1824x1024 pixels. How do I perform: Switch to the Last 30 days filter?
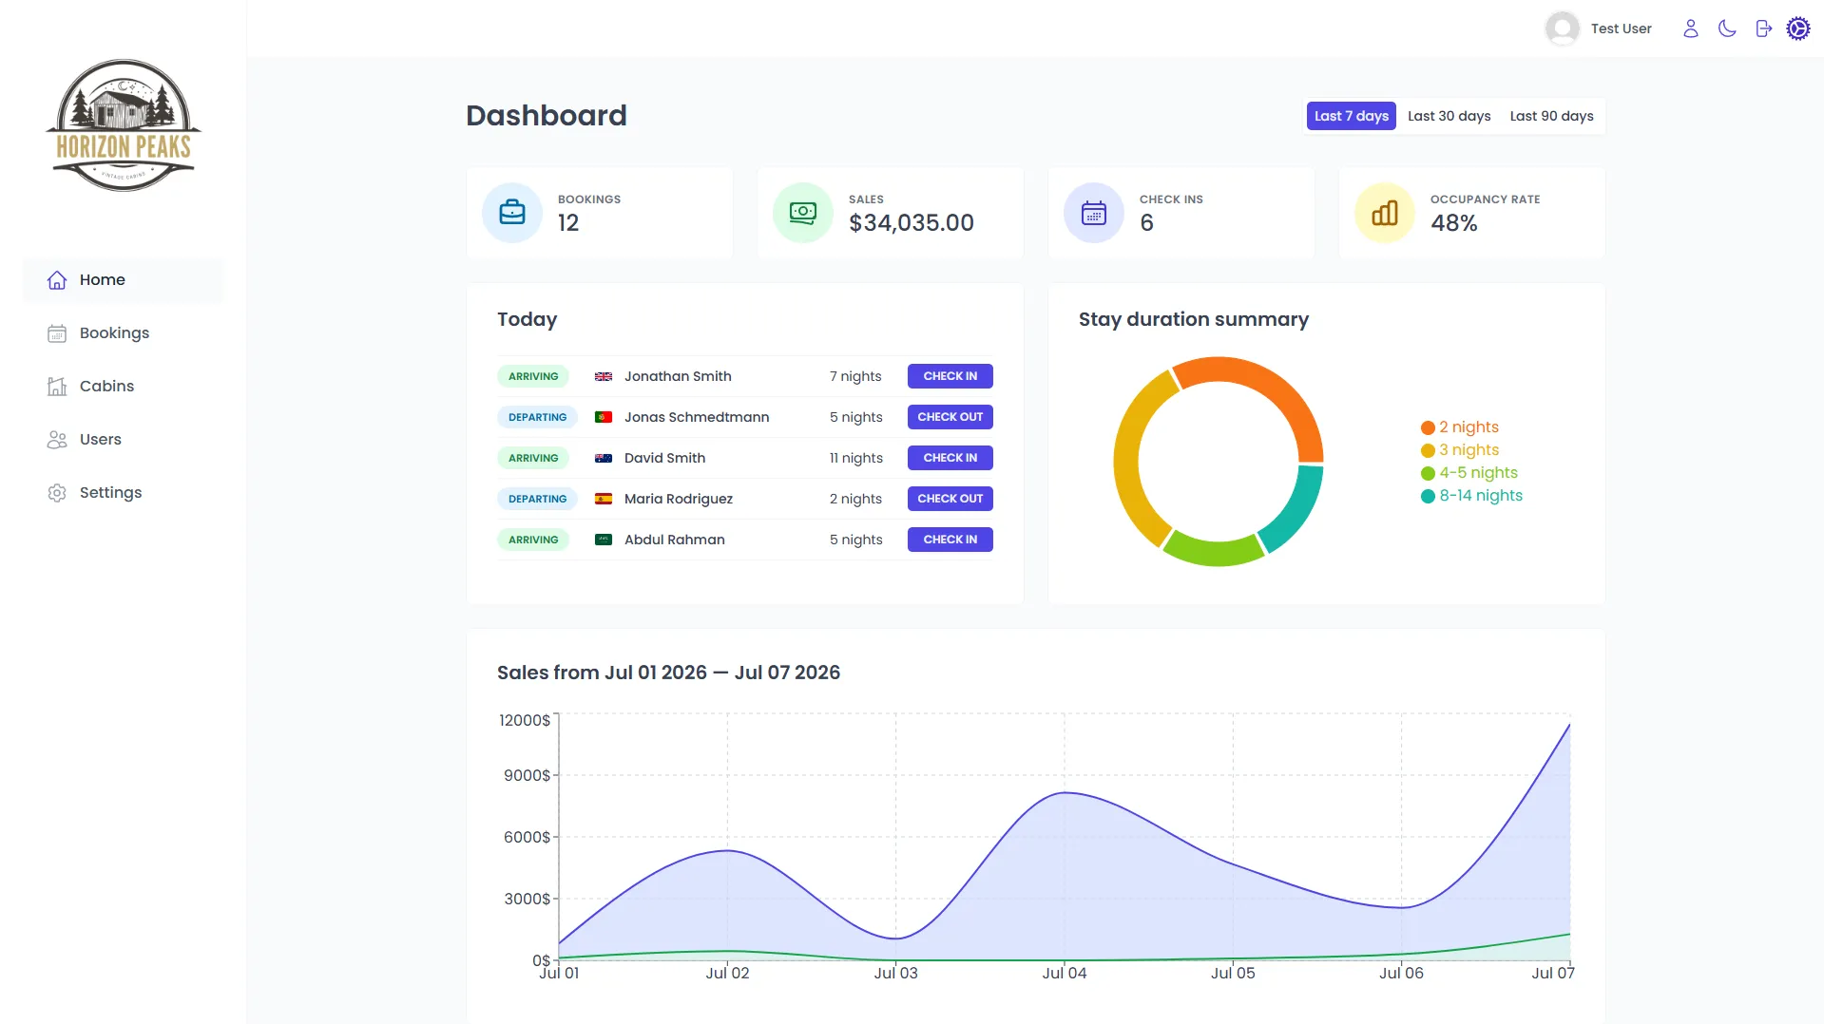1449,116
